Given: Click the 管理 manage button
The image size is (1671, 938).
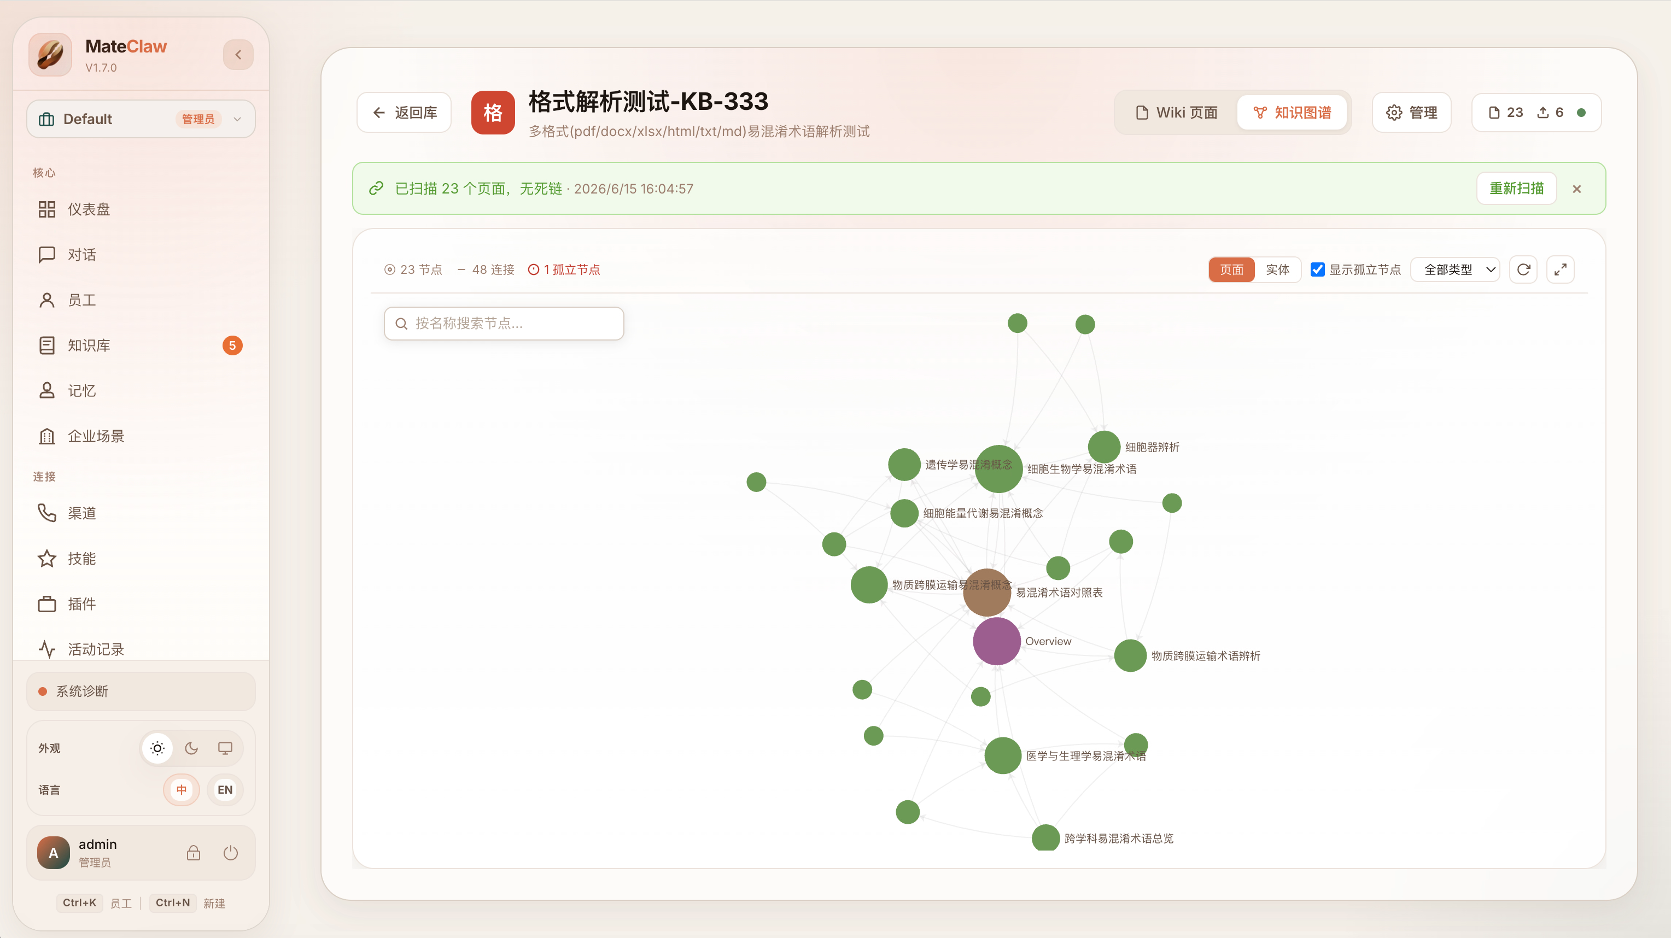Looking at the screenshot, I should tap(1411, 112).
